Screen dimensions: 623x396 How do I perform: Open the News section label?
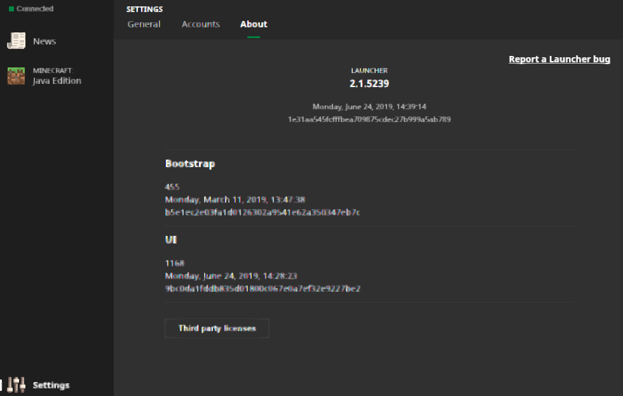44,41
